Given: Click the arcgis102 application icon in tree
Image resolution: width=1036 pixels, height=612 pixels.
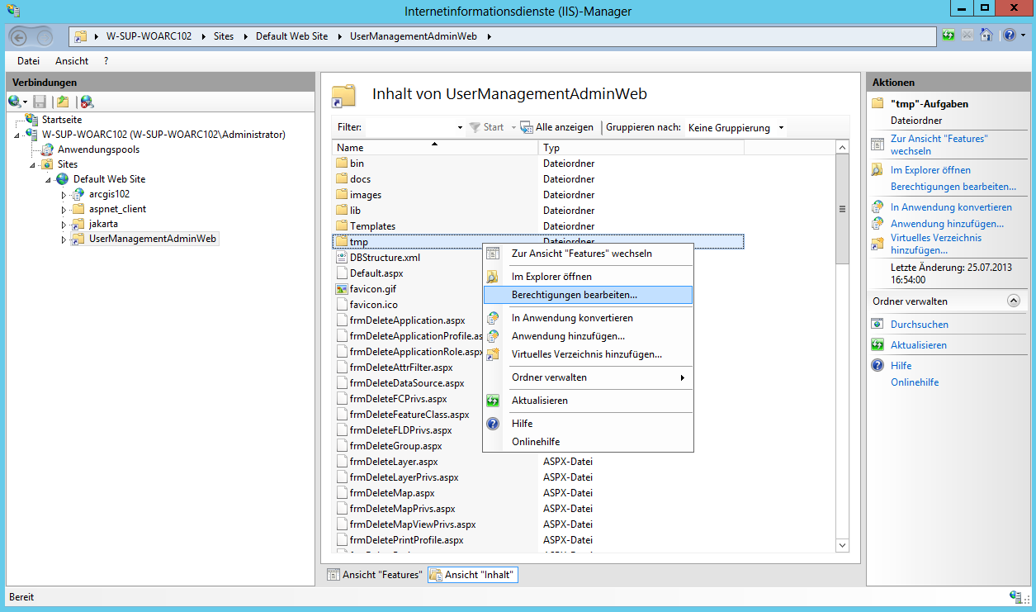Looking at the screenshot, I should pyautogui.click(x=78, y=194).
